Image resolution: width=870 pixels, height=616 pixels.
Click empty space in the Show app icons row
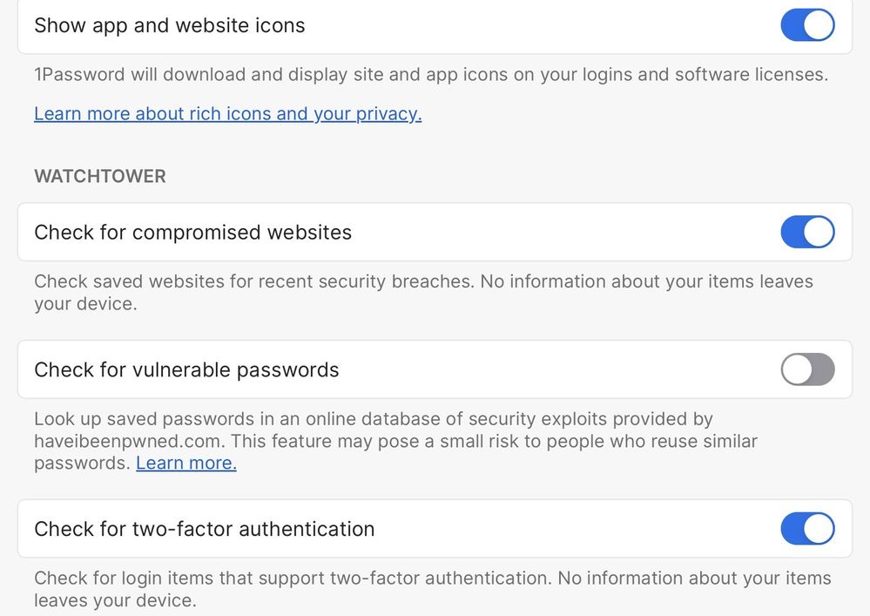tap(540, 25)
